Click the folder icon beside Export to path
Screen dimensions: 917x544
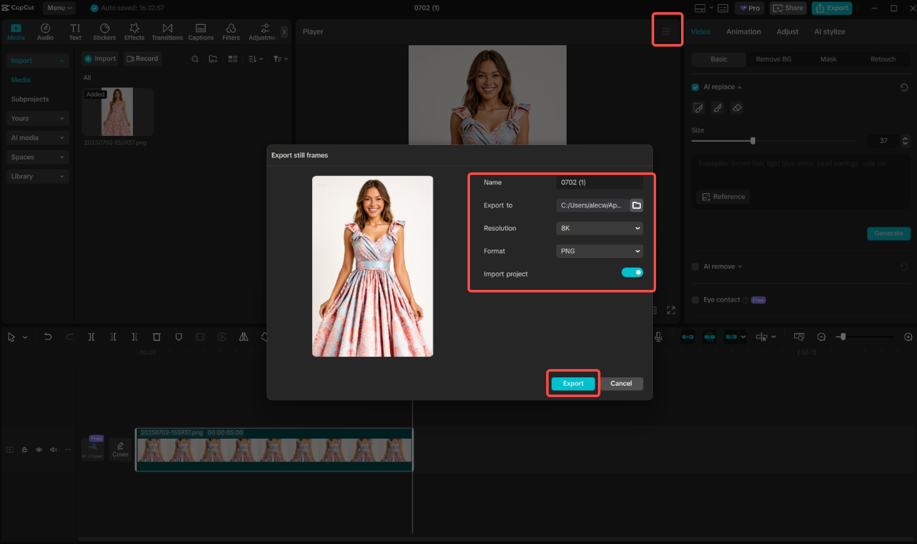click(x=636, y=206)
